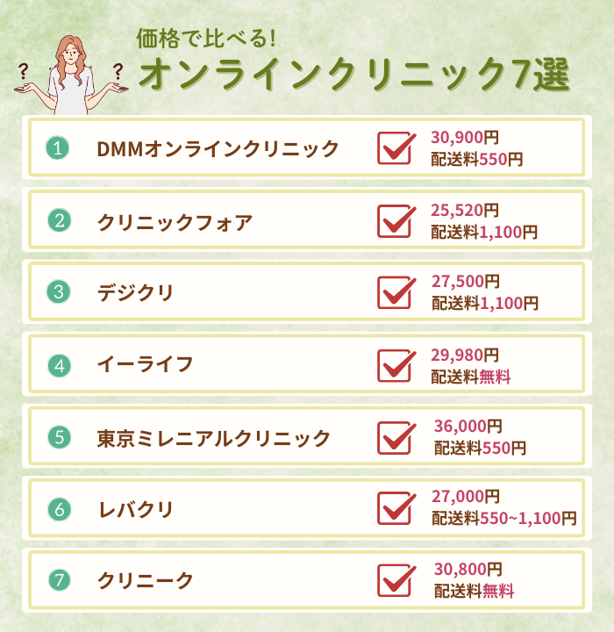Click the number 1 circle badge
Image resolution: width=614 pixels, height=632 pixels.
coord(58,148)
